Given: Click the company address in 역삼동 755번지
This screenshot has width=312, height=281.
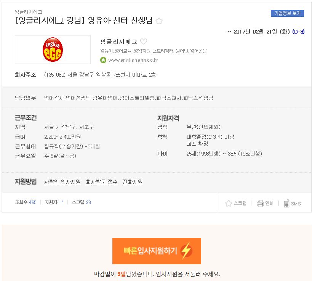Looking at the screenshot, I should tap(100, 75).
